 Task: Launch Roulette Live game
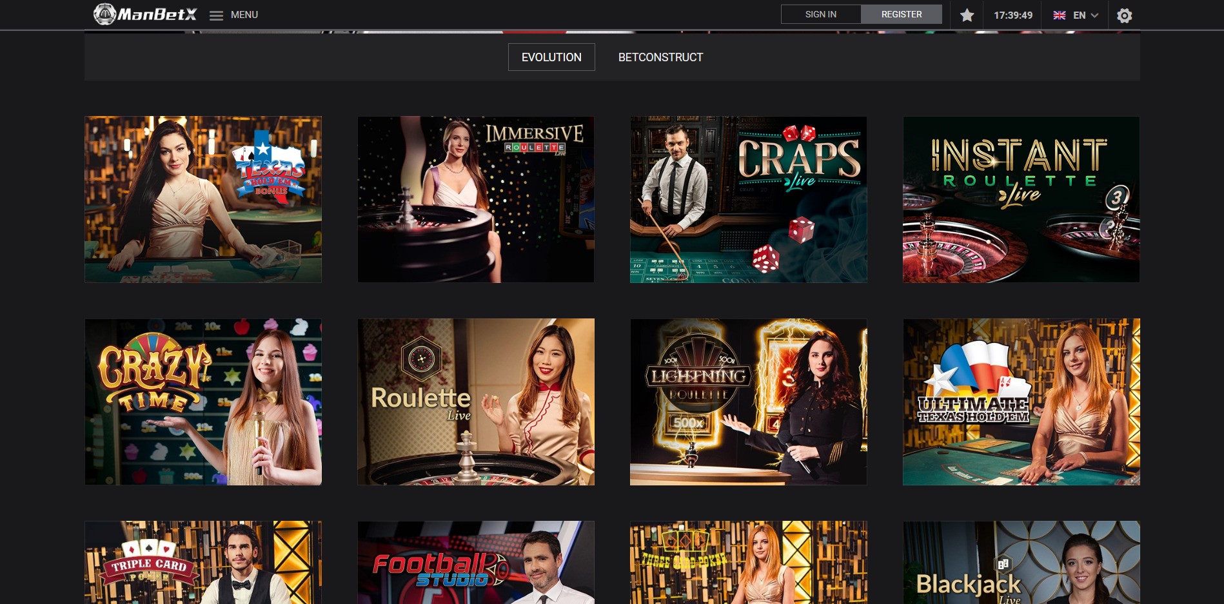[x=476, y=402]
